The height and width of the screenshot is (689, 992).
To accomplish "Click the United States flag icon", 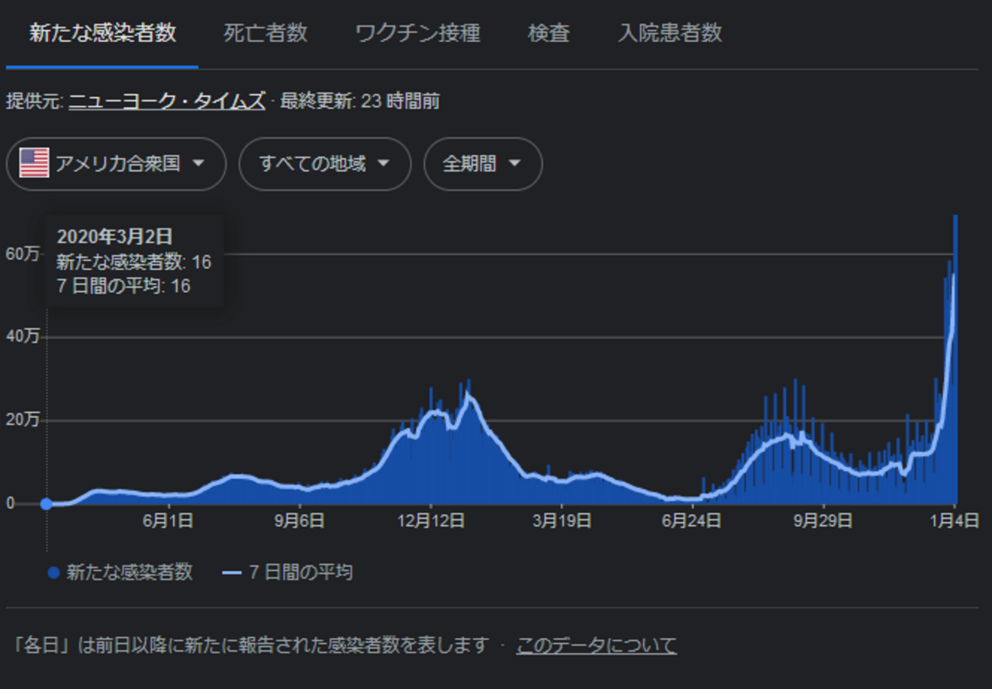I will pyautogui.click(x=34, y=163).
